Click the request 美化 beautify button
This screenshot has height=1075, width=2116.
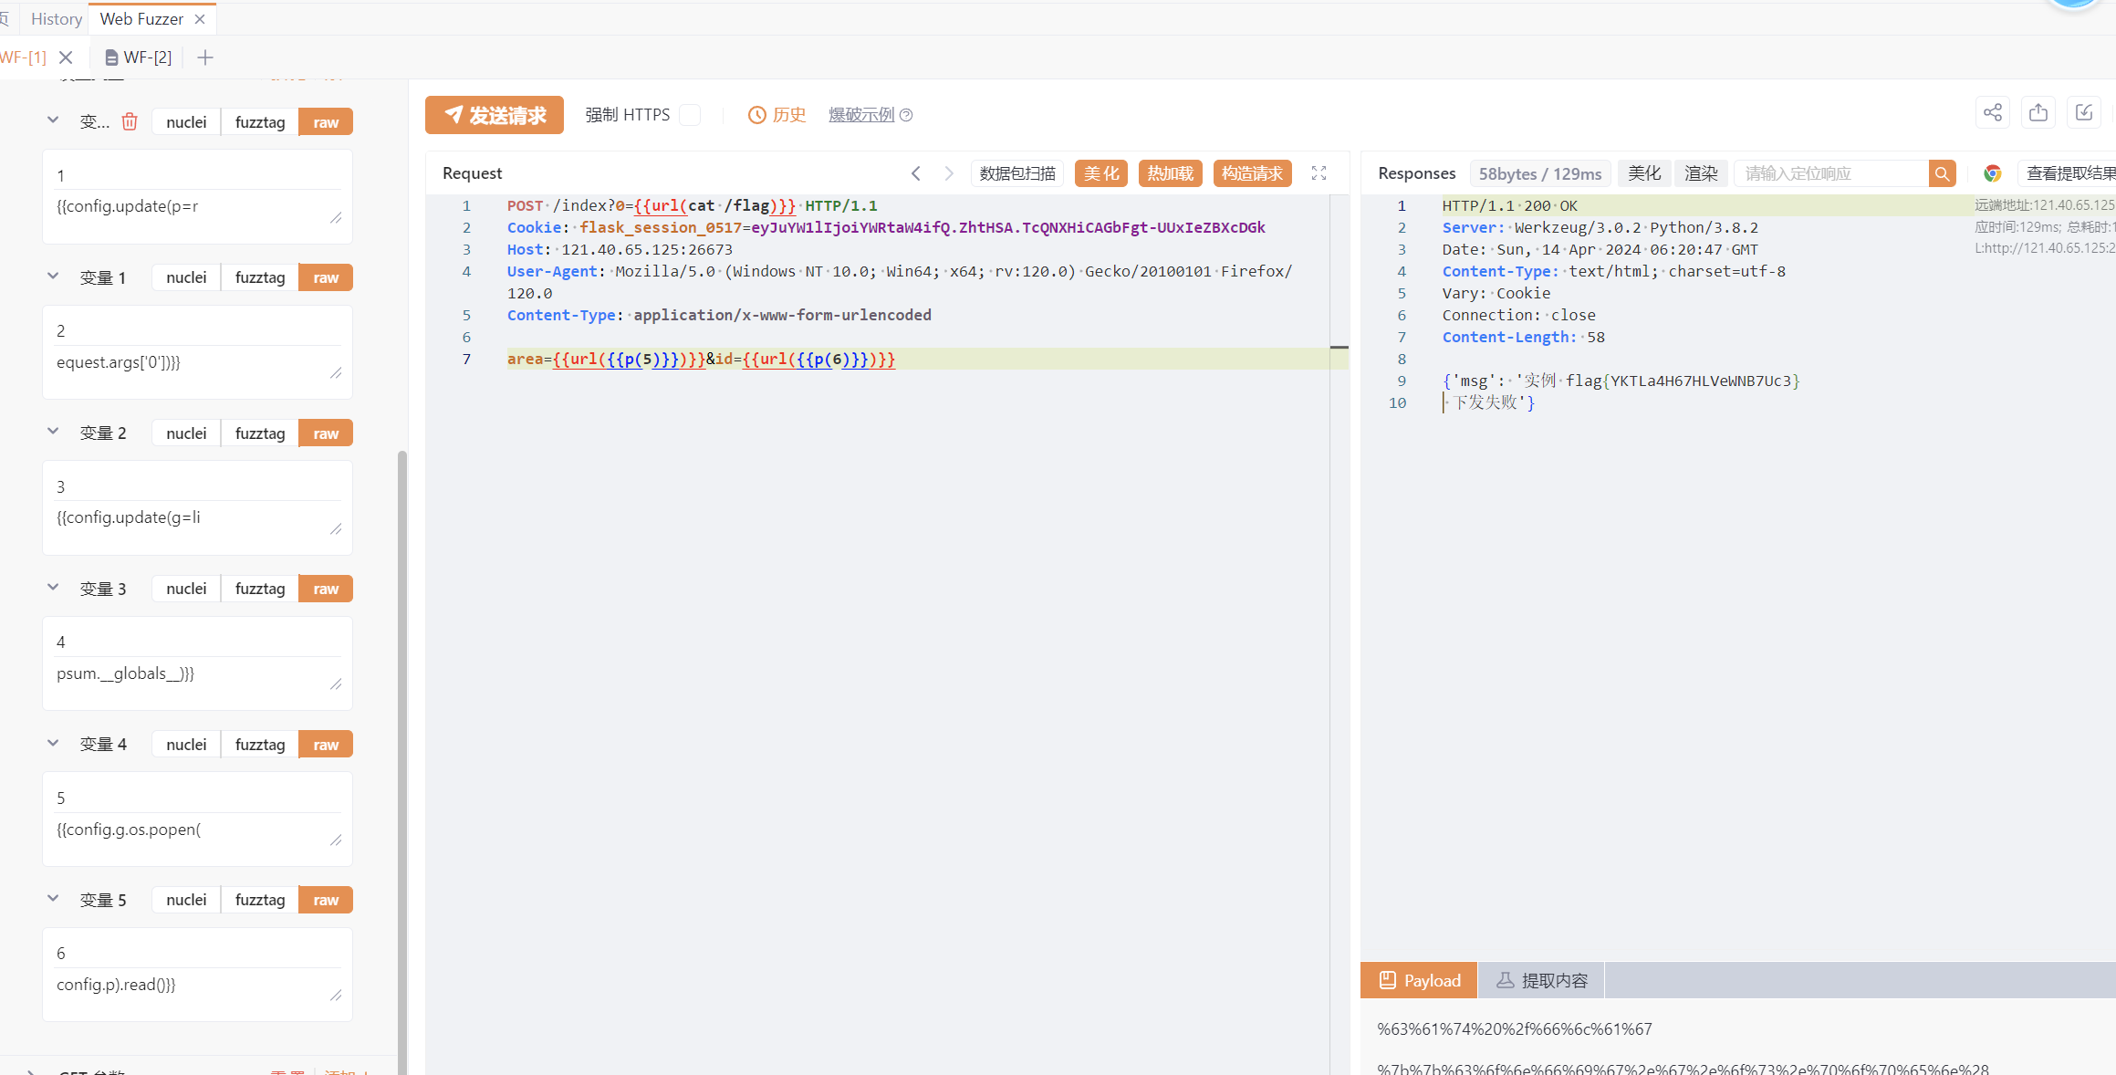coord(1101,173)
